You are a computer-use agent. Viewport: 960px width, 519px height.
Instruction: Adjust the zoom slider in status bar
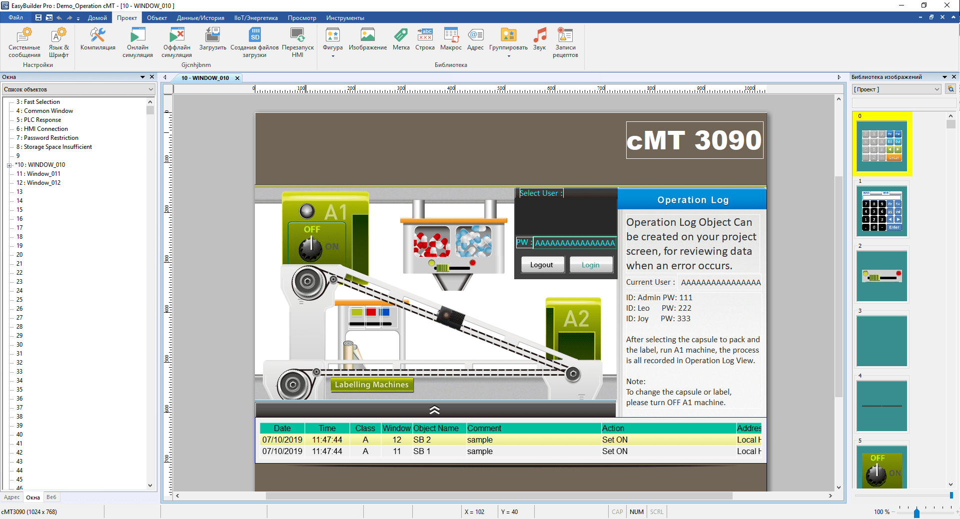click(917, 513)
